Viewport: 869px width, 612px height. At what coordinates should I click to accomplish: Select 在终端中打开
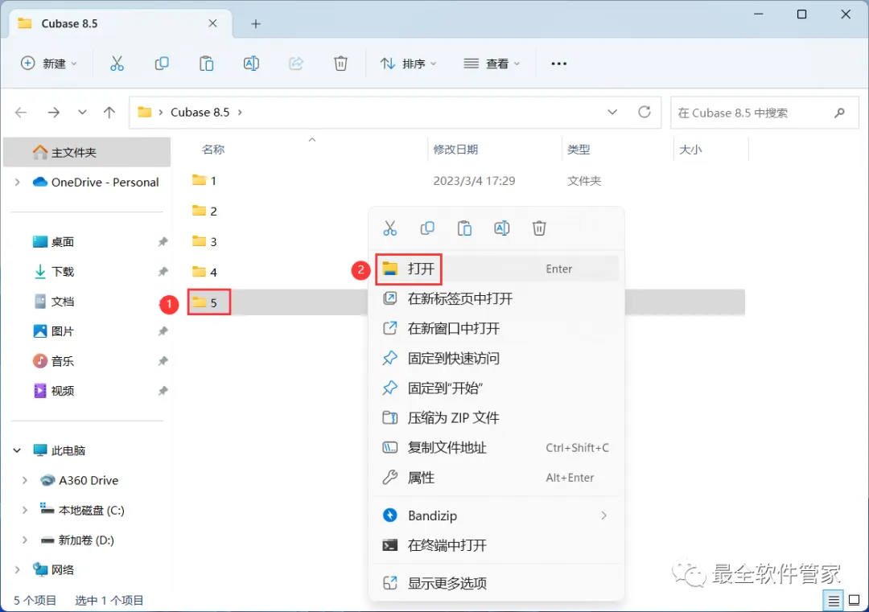496,545
